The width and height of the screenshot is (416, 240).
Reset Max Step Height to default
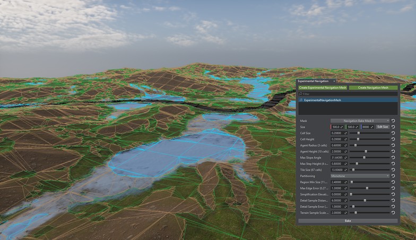coord(393,164)
